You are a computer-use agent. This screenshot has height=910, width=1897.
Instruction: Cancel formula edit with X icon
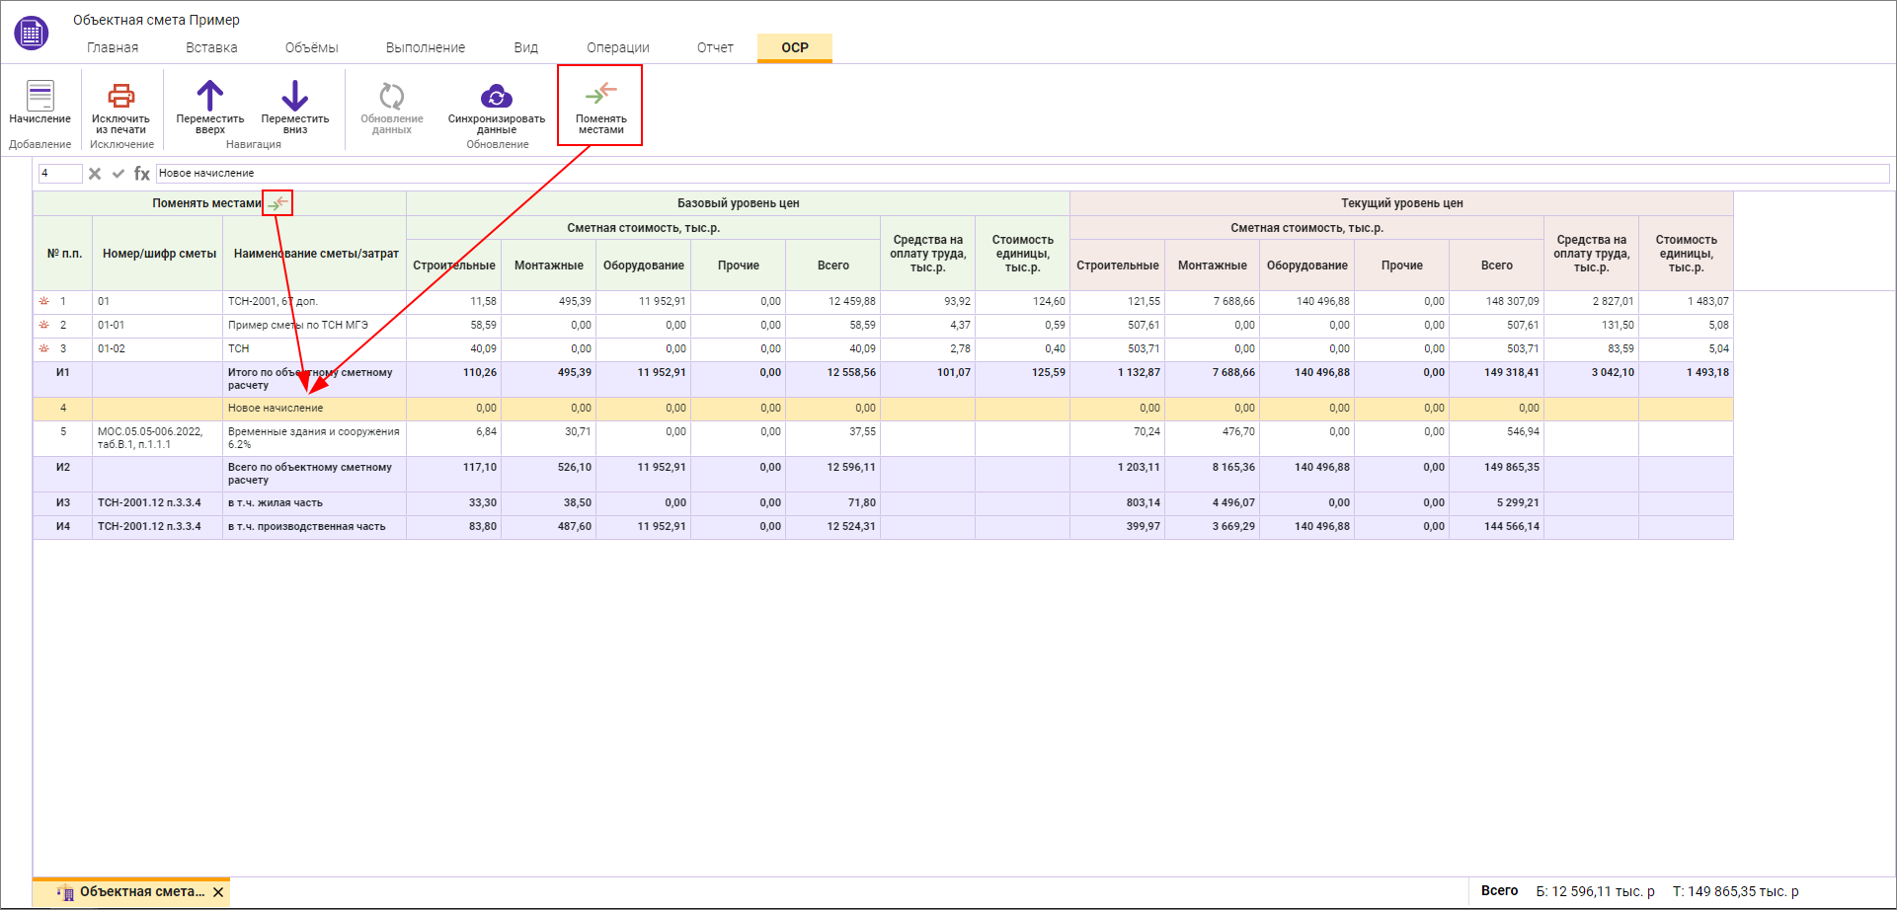pos(95,174)
